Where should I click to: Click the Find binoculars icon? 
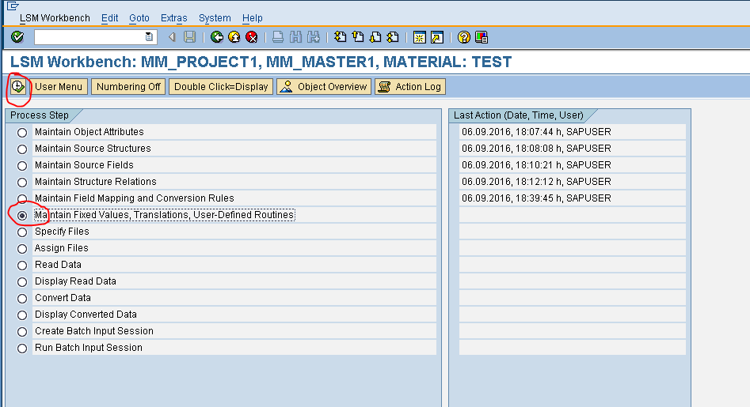295,37
